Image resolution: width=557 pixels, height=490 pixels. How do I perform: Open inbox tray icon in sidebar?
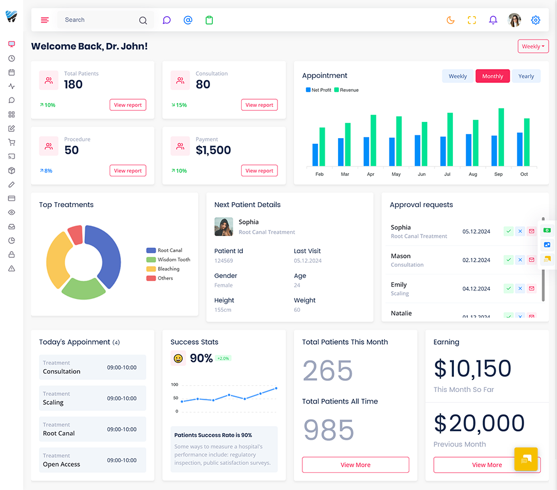(x=12, y=227)
